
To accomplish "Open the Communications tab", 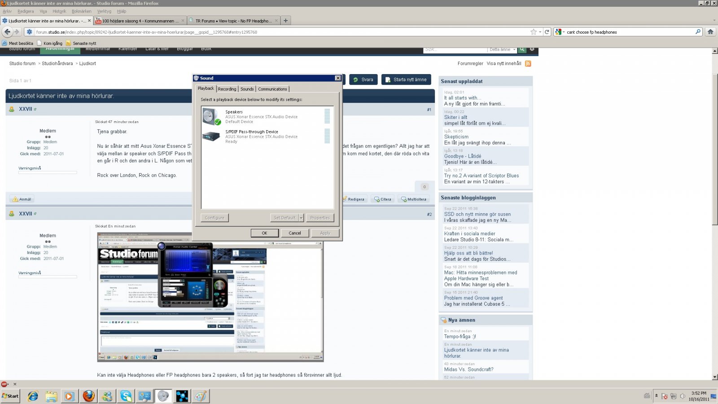I will (272, 89).
